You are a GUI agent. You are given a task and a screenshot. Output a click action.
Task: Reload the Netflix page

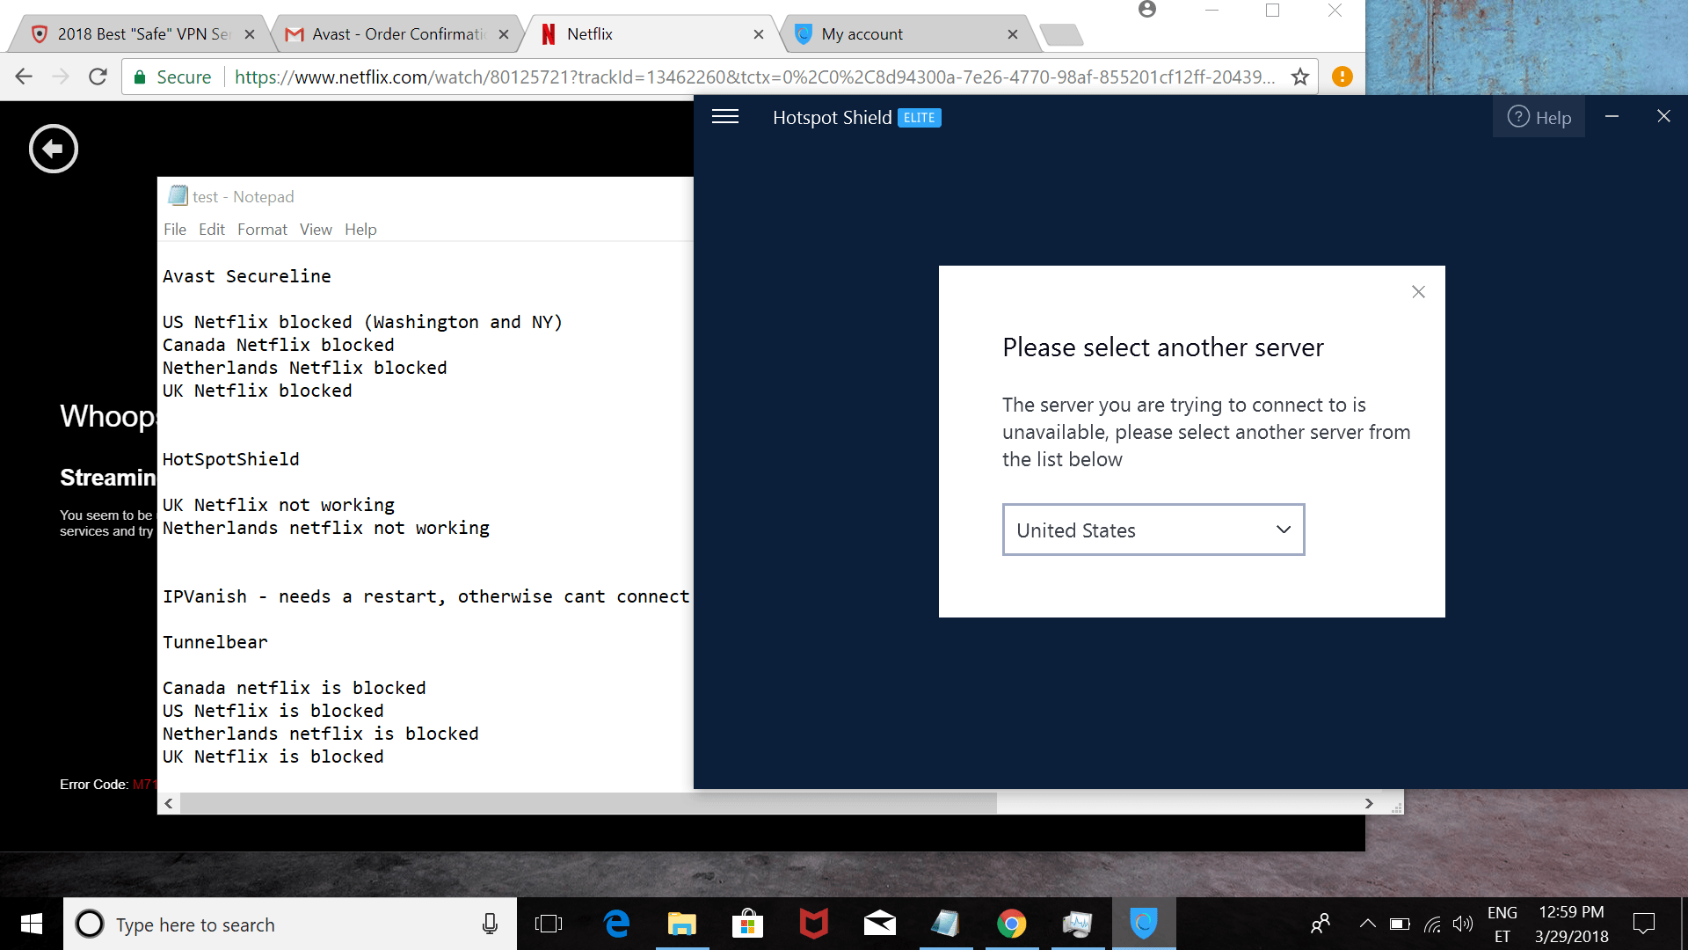[x=98, y=77]
